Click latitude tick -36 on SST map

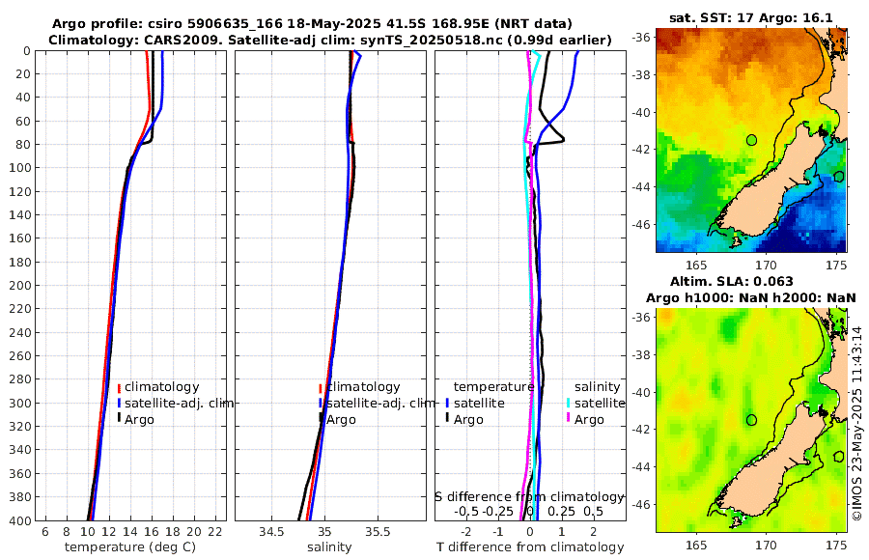coord(641,38)
